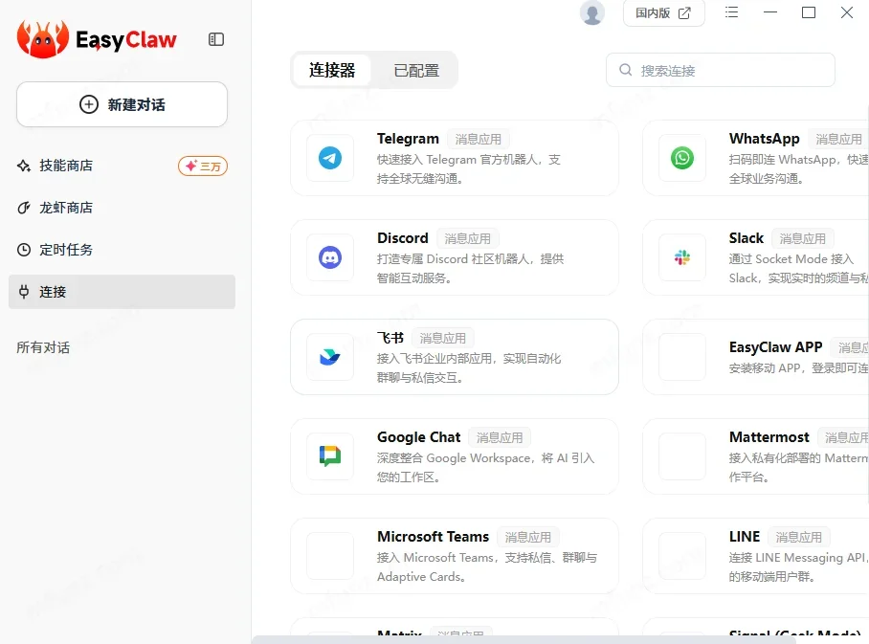This screenshot has height=644, width=869.
Task: Click the WhatsApp connector icon
Action: click(682, 158)
